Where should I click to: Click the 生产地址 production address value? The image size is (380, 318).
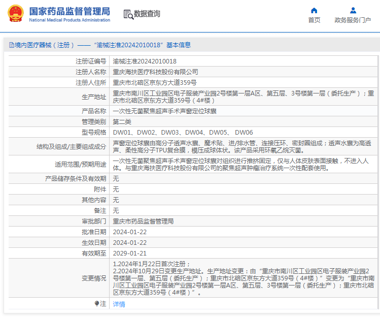[244, 97]
